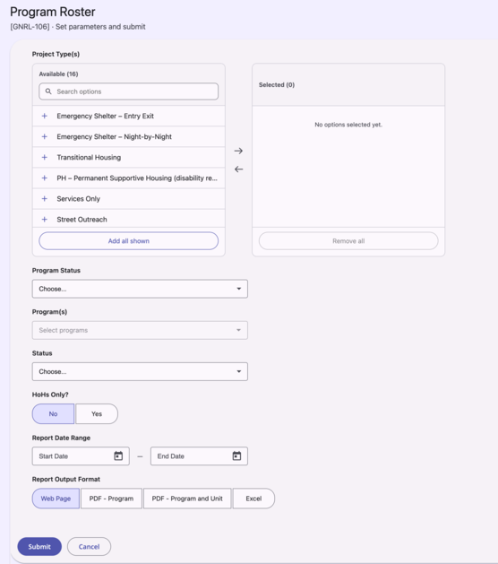Select the Transitional Housing label
Viewport: 498px width, 564px height.
tap(89, 157)
